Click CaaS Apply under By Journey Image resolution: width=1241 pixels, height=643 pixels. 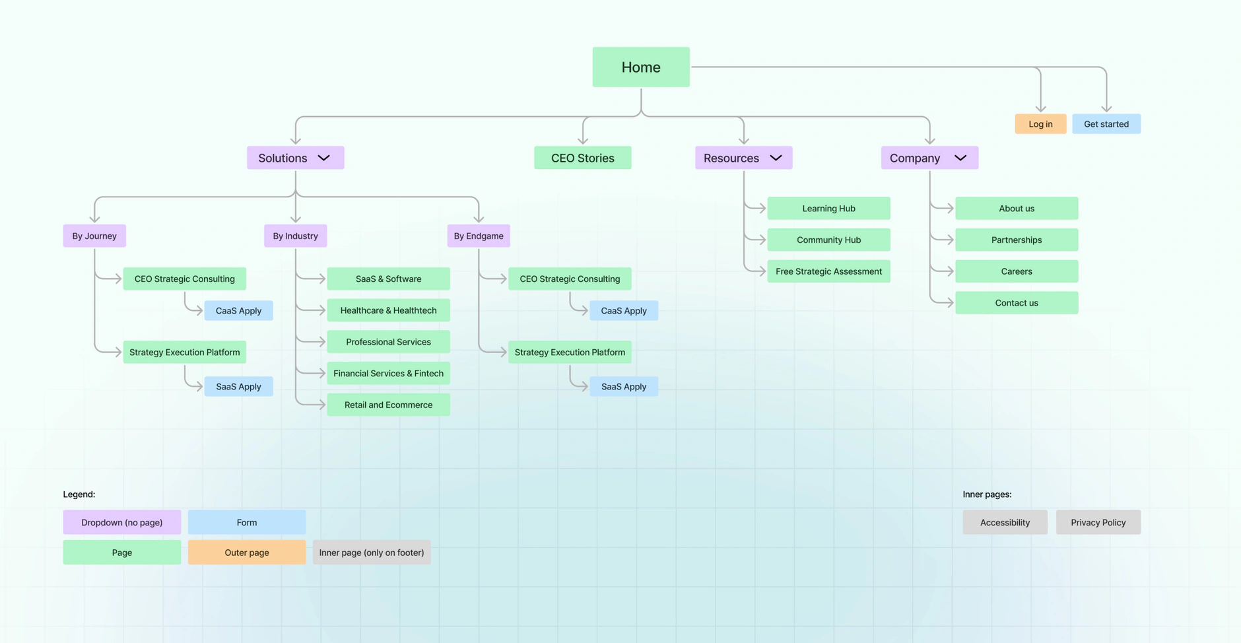pyautogui.click(x=238, y=310)
